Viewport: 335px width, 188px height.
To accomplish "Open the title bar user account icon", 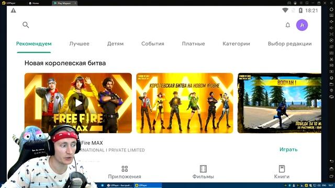I will tap(295, 3).
